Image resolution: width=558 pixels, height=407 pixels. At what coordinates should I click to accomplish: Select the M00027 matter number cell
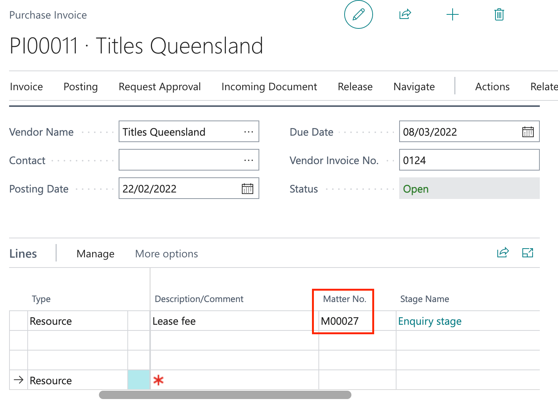357,321
